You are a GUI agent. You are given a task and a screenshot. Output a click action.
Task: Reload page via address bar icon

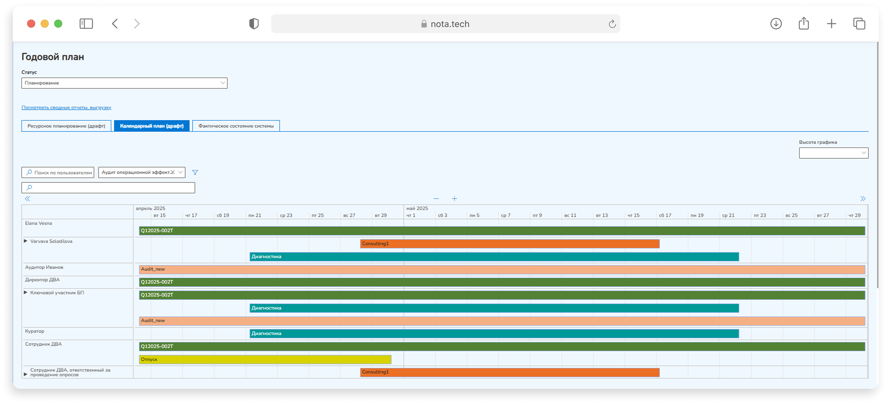(612, 24)
